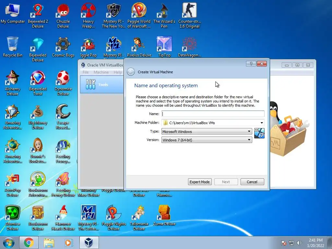Close the Create Virtual Machine dialog

[262, 64]
